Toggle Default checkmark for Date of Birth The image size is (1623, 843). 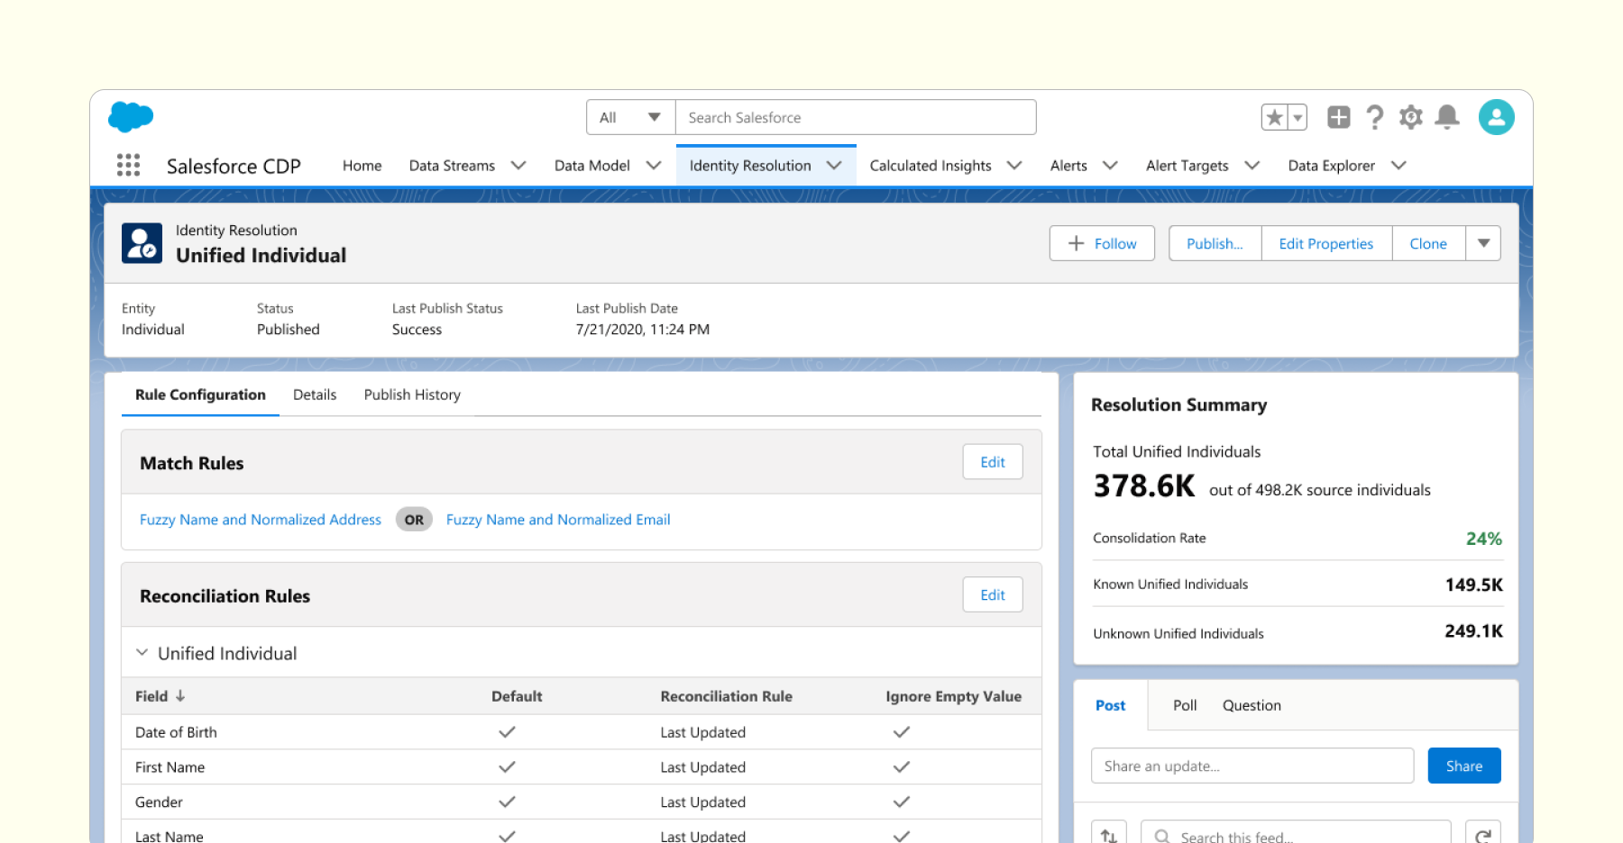507,732
